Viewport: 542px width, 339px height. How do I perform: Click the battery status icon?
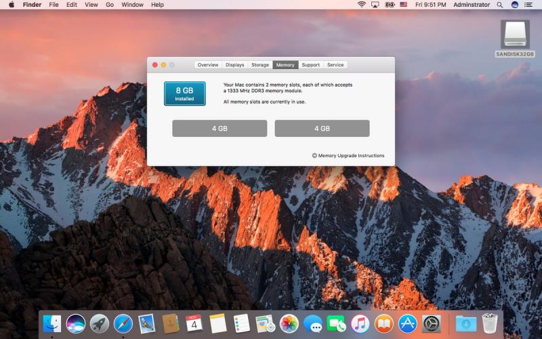(x=390, y=5)
